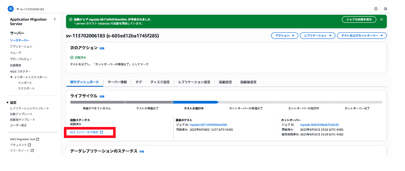The width and height of the screenshot is (405, 171).
Task: Open 起動テンプレート in the sidebar
Action: [x=21, y=114]
